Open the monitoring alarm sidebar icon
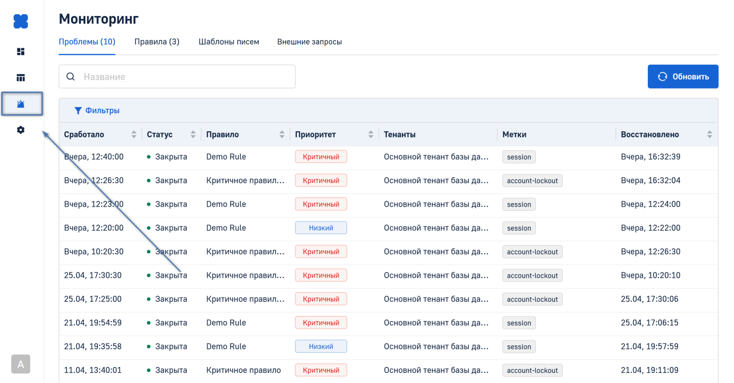The width and height of the screenshot is (734, 383). pyautogui.click(x=21, y=104)
